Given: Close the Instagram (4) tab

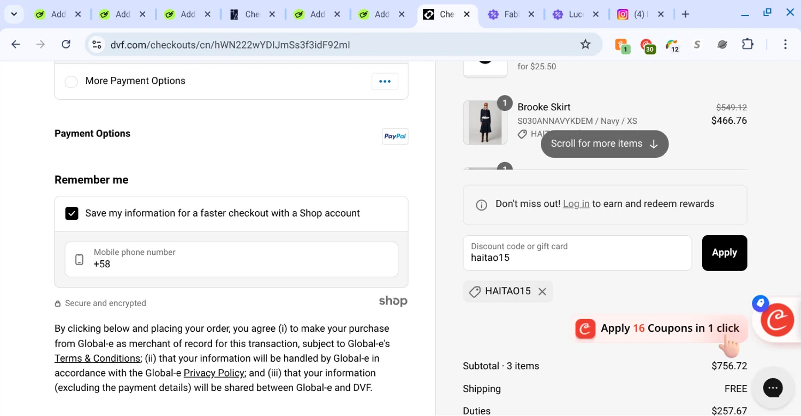Looking at the screenshot, I should 661,14.
